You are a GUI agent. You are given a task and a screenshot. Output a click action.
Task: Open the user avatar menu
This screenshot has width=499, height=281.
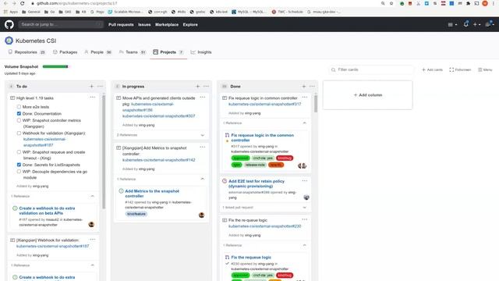click(x=489, y=24)
